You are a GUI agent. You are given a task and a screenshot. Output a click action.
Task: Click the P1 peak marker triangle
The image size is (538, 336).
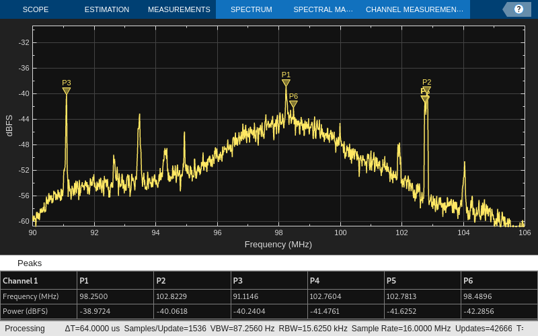[286, 83]
